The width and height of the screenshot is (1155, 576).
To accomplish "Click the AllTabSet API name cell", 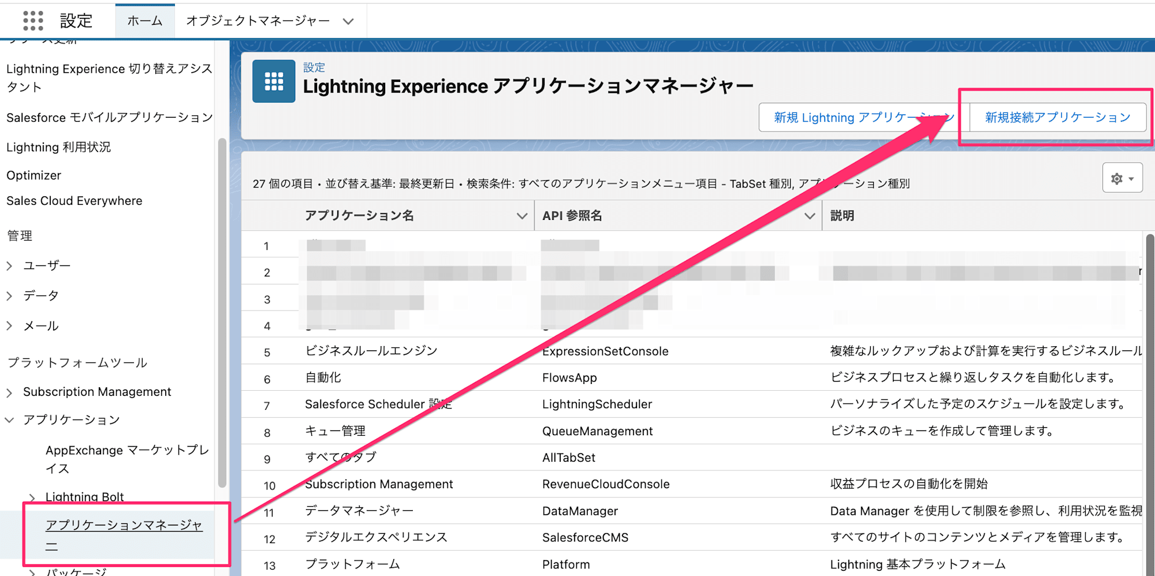I will click(569, 458).
